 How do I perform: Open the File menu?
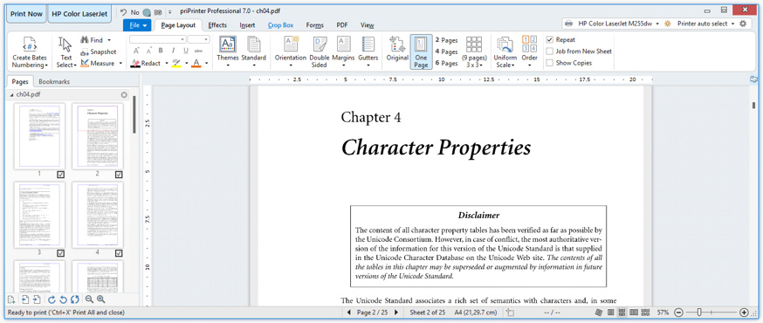(137, 25)
